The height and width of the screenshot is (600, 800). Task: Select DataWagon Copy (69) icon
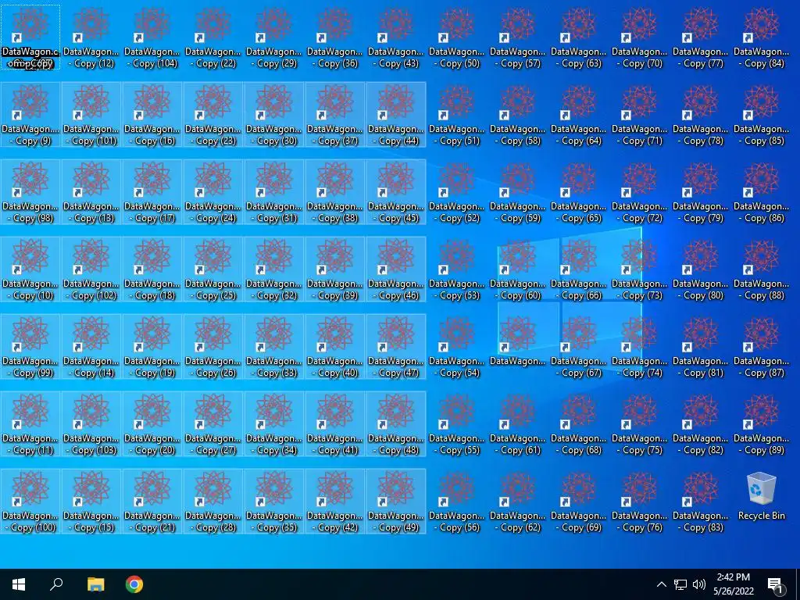tap(579, 501)
